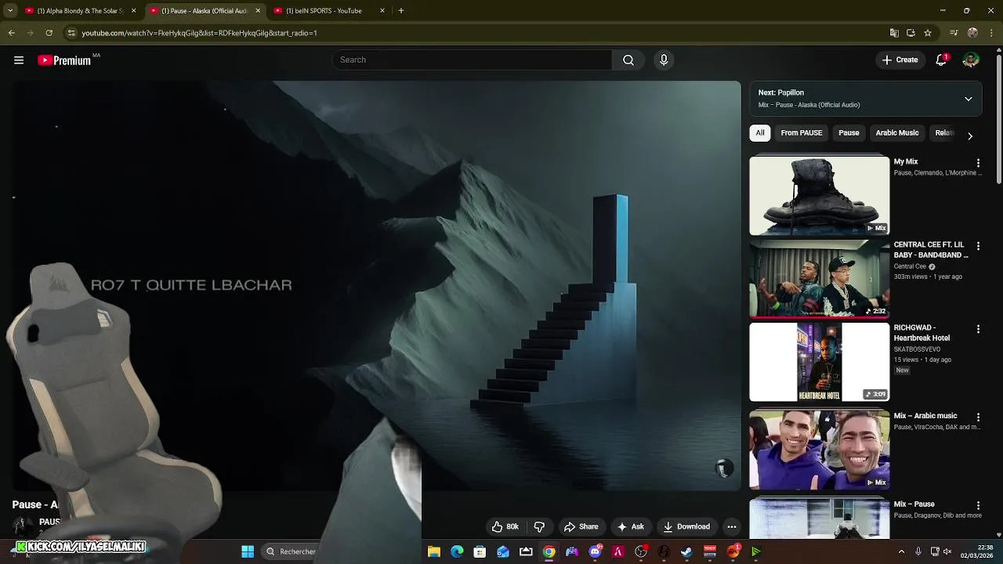Open Windows Start menu

point(248,551)
